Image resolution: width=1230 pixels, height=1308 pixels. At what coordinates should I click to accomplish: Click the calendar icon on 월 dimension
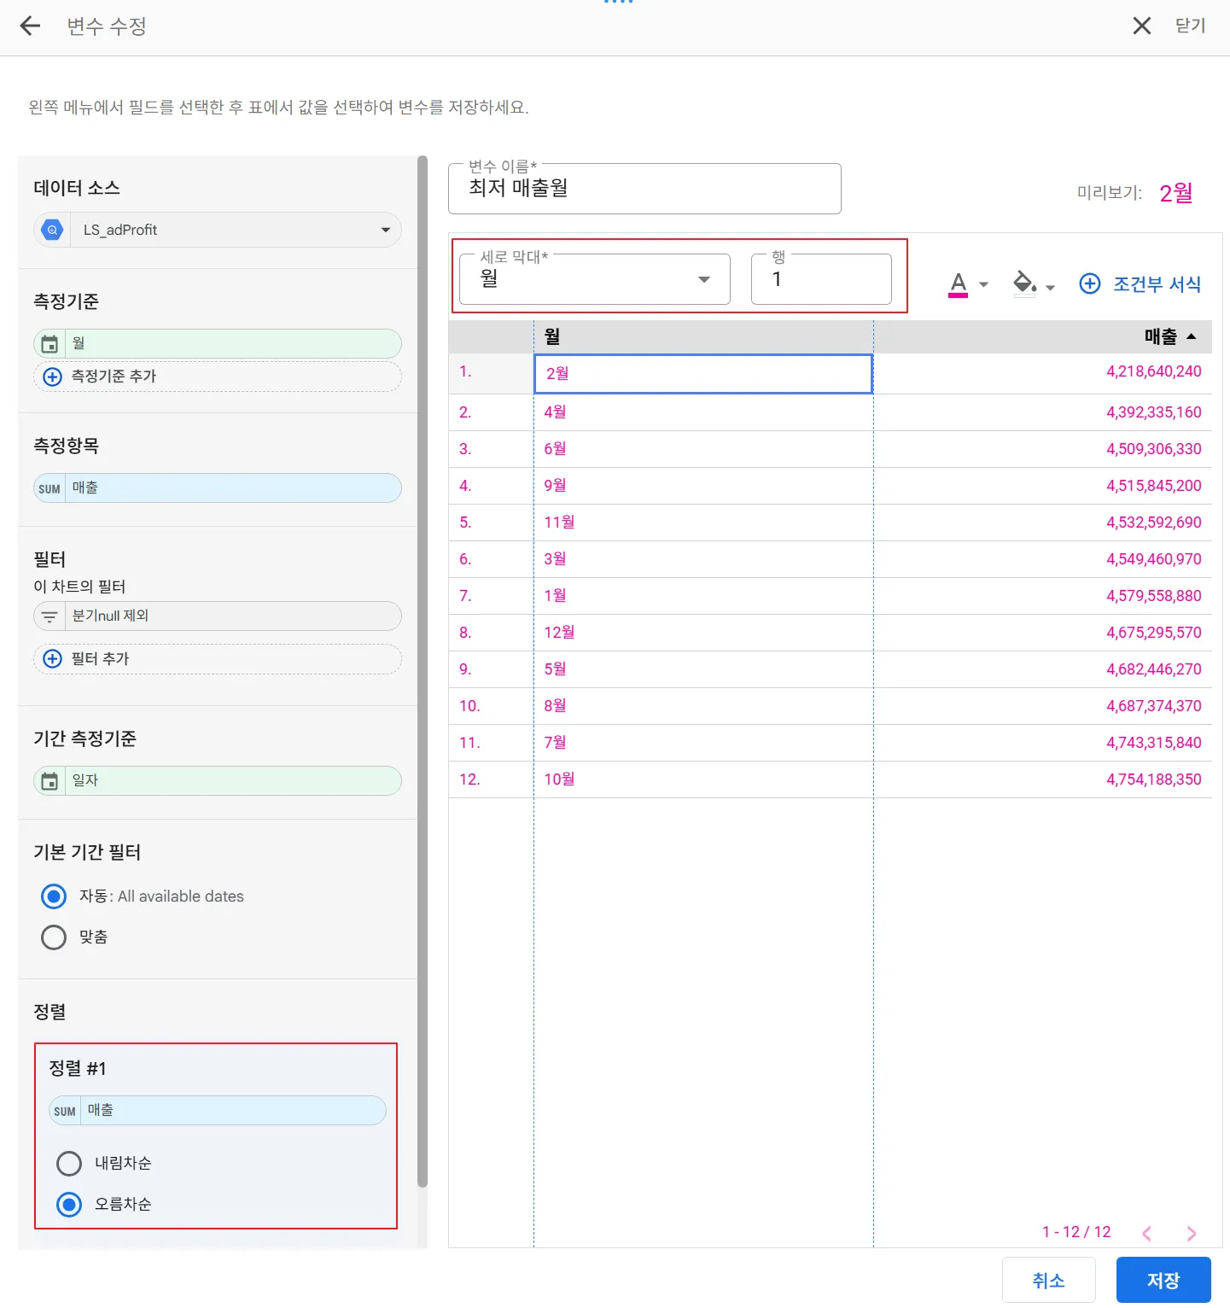[x=50, y=344]
